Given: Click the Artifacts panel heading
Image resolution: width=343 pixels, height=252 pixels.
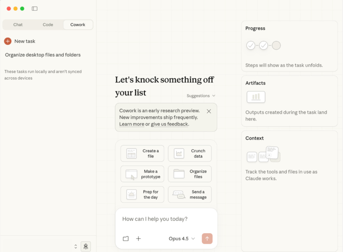Looking at the screenshot, I should [x=255, y=83].
